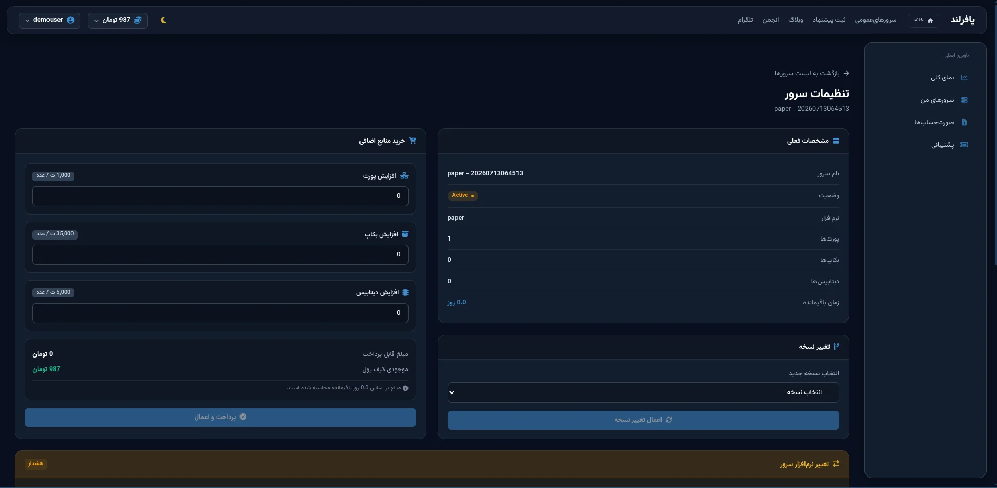This screenshot has width=997, height=488.
Task: Click the server name paper - 20260713064513 value
Action: coord(485,174)
